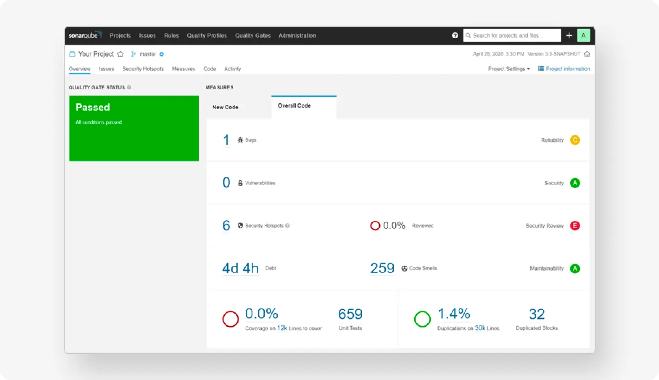
Task: Open the user menu via the A avatar
Action: (583, 35)
